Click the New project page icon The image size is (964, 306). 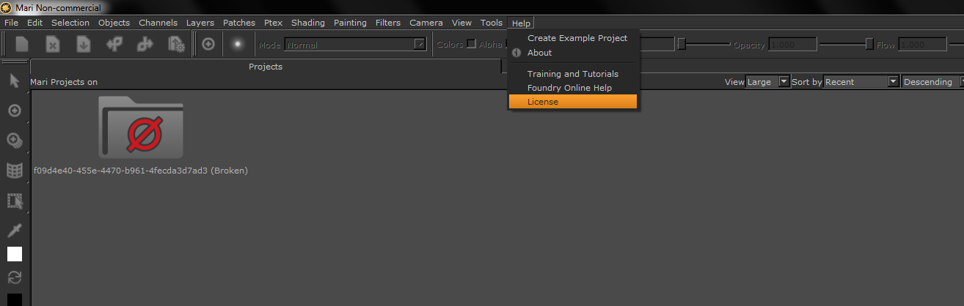(x=22, y=45)
